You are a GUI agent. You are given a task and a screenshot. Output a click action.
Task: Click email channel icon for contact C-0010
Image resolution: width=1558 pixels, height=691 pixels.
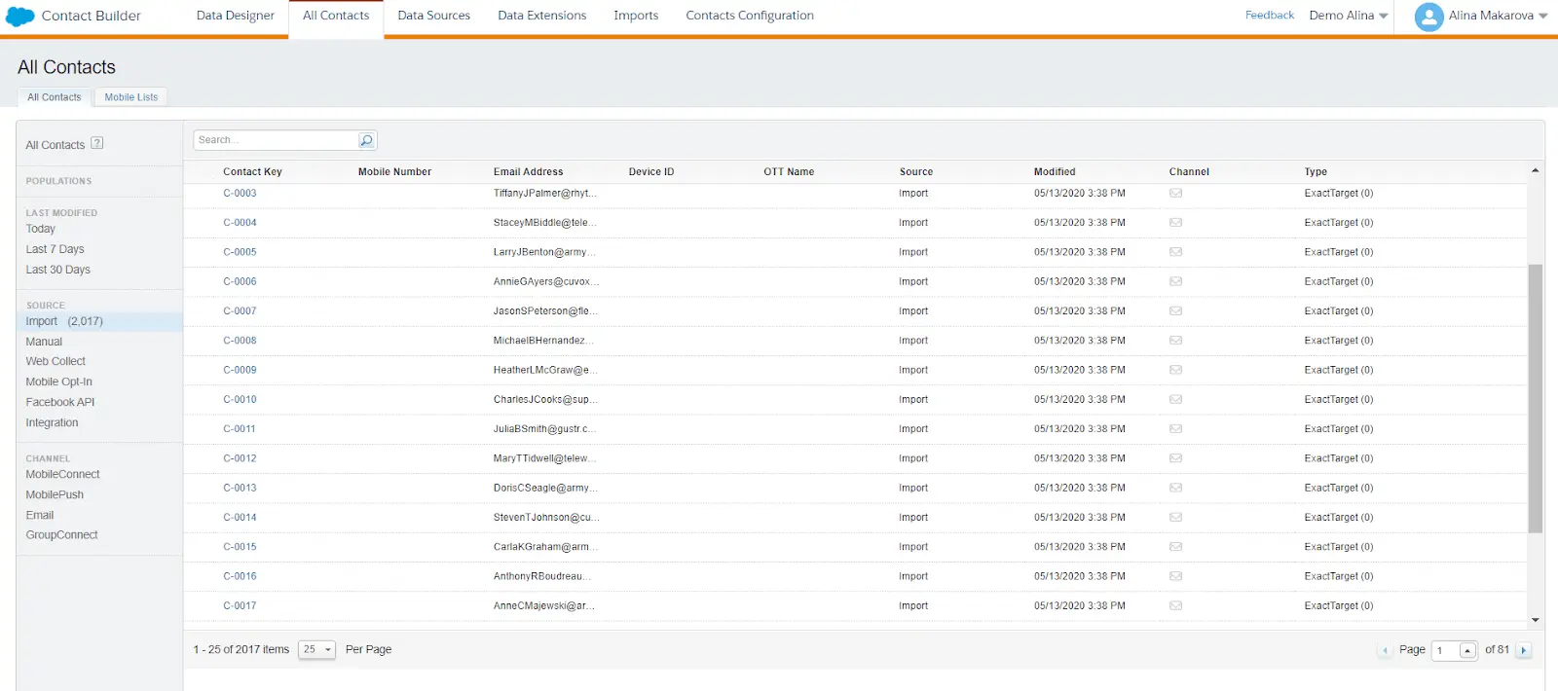pos(1175,400)
